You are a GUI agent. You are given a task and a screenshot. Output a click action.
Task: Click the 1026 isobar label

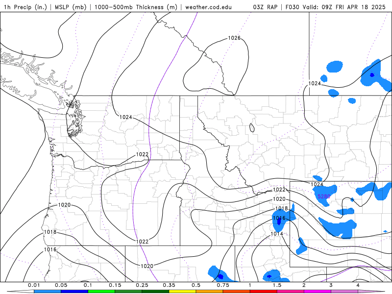(x=234, y=38)
